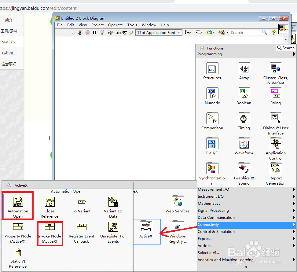Expand the Instrument I/O category

[x=246, y=197]
